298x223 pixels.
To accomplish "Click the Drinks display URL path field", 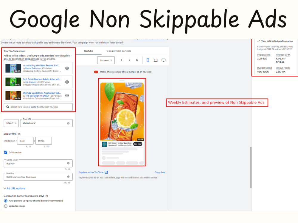I will coord(44,141).
